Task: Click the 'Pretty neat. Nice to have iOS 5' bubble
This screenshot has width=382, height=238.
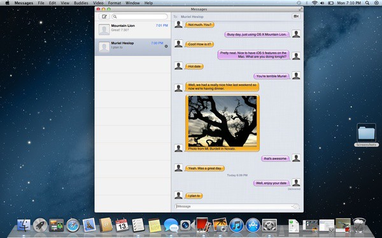Action: (x=253, y=55)
